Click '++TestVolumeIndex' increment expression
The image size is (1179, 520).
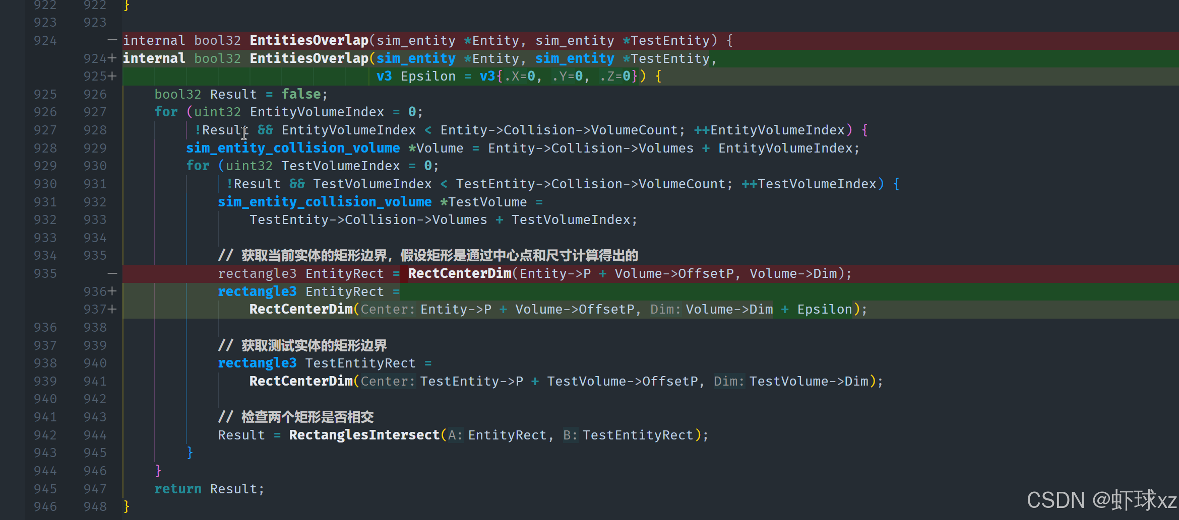pyautogui.click(x=810, y=184)
